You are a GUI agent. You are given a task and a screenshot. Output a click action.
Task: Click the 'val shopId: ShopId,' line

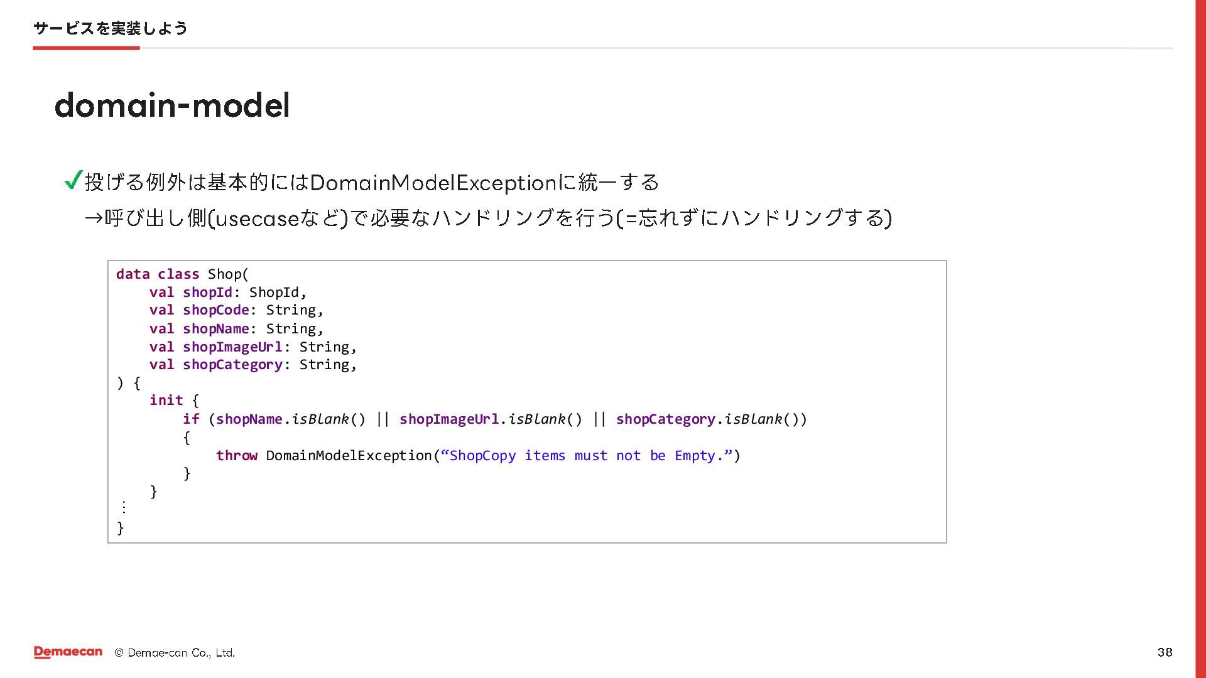pos(227,293)
